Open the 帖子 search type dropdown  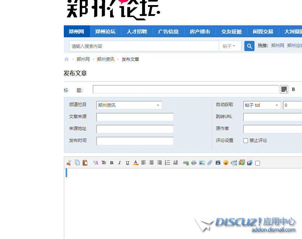coord(230,46)
